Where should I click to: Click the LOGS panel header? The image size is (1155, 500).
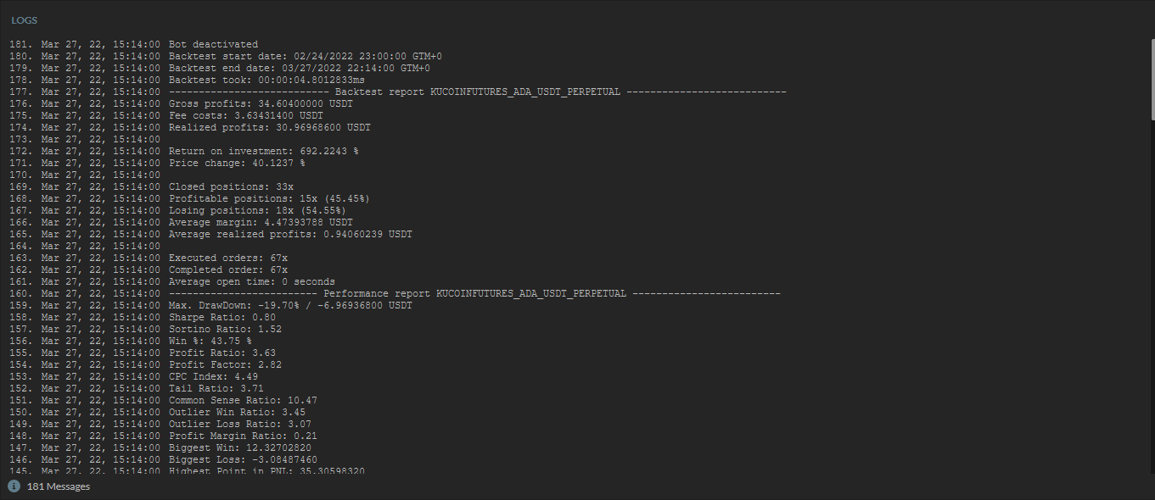coord(24,20)
